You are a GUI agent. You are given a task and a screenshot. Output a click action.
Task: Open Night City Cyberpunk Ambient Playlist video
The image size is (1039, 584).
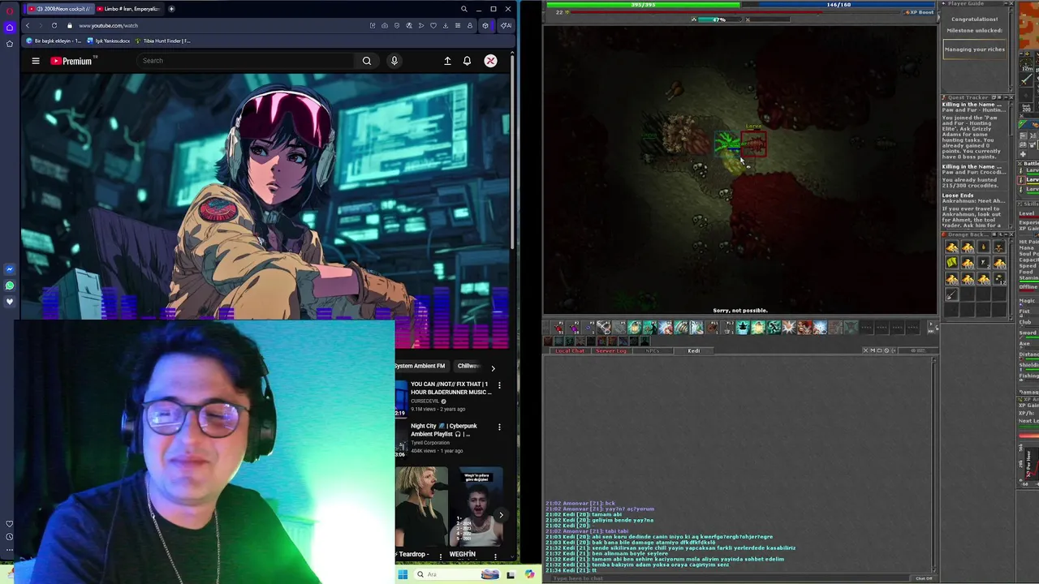point(444,430)
